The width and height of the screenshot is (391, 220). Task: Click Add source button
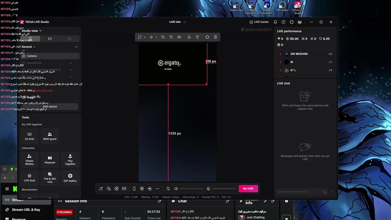click(x=50, y=106)
